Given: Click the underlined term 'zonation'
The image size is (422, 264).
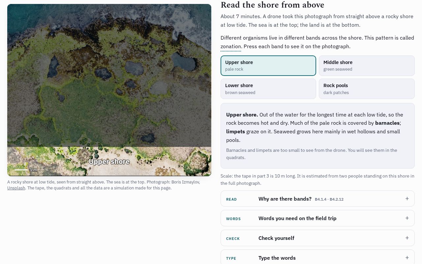Looking at the screenshot, I should [231, 47].
